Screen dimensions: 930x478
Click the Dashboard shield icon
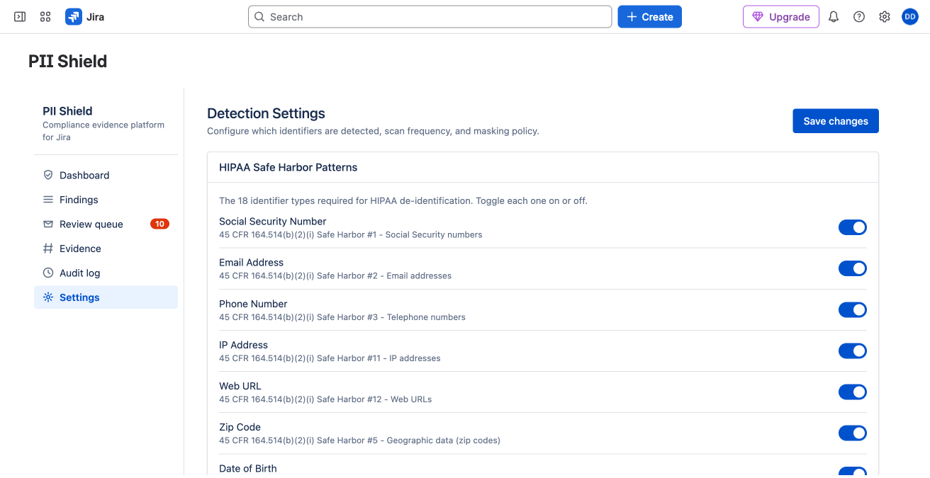pyautogui.click(x=48, y=175)
